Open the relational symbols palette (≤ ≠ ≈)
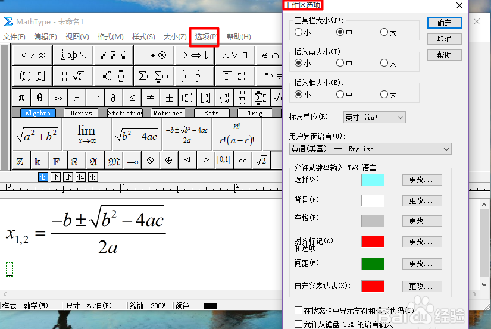 32,55
